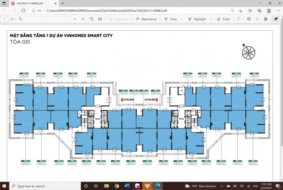Activate the Highlight tool
283x190 pixels.
[197, 19]
